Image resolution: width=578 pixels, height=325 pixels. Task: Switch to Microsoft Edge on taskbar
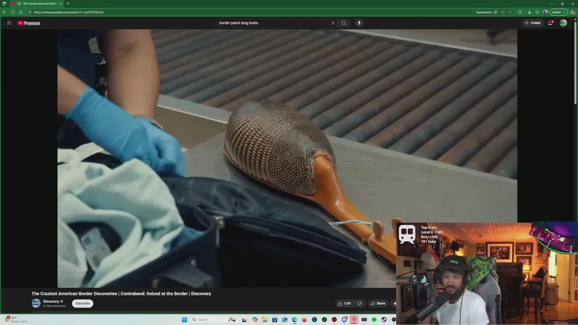point(294,320)
